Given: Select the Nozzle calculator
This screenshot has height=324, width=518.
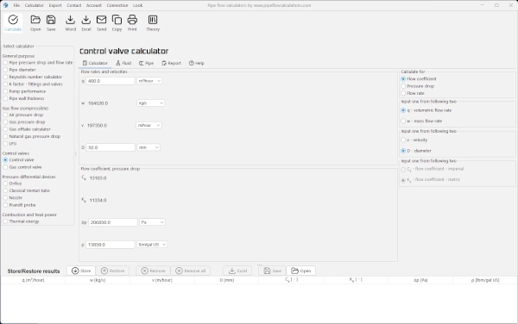Looking at the screenshot, I should coord(13,198).
